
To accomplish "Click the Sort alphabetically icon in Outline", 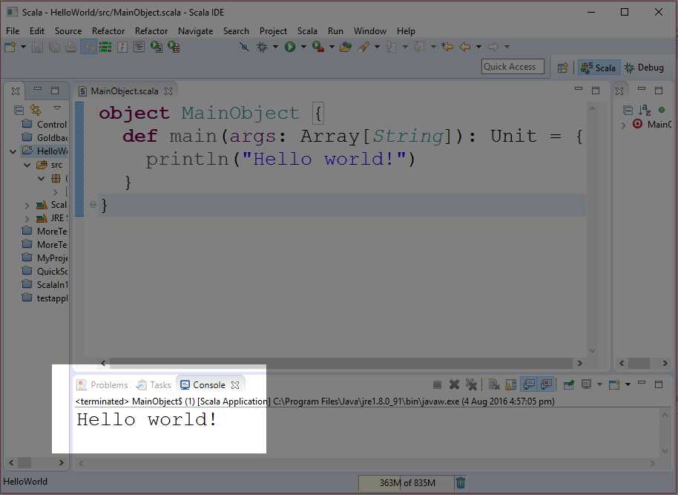I will pos(645,110).
